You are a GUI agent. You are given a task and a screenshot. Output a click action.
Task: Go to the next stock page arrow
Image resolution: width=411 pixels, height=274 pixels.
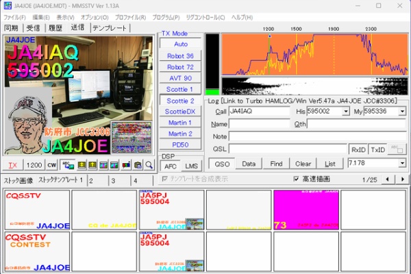tap(403, 179)
